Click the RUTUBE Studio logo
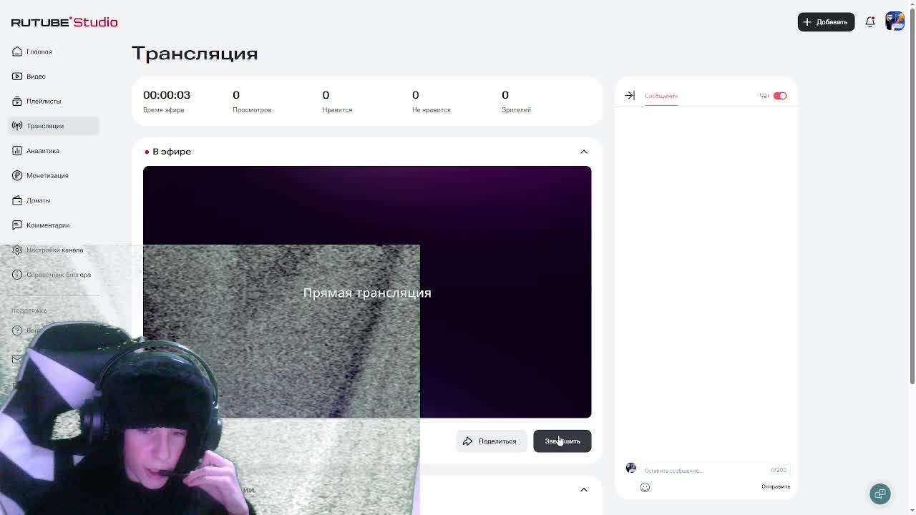The height and width of the screenshot is (515, 916). (64, 22)
